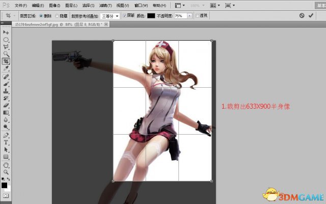Commit the current crop with checkmark
Screen dimensions: 326x204
(x=311, y=15)
